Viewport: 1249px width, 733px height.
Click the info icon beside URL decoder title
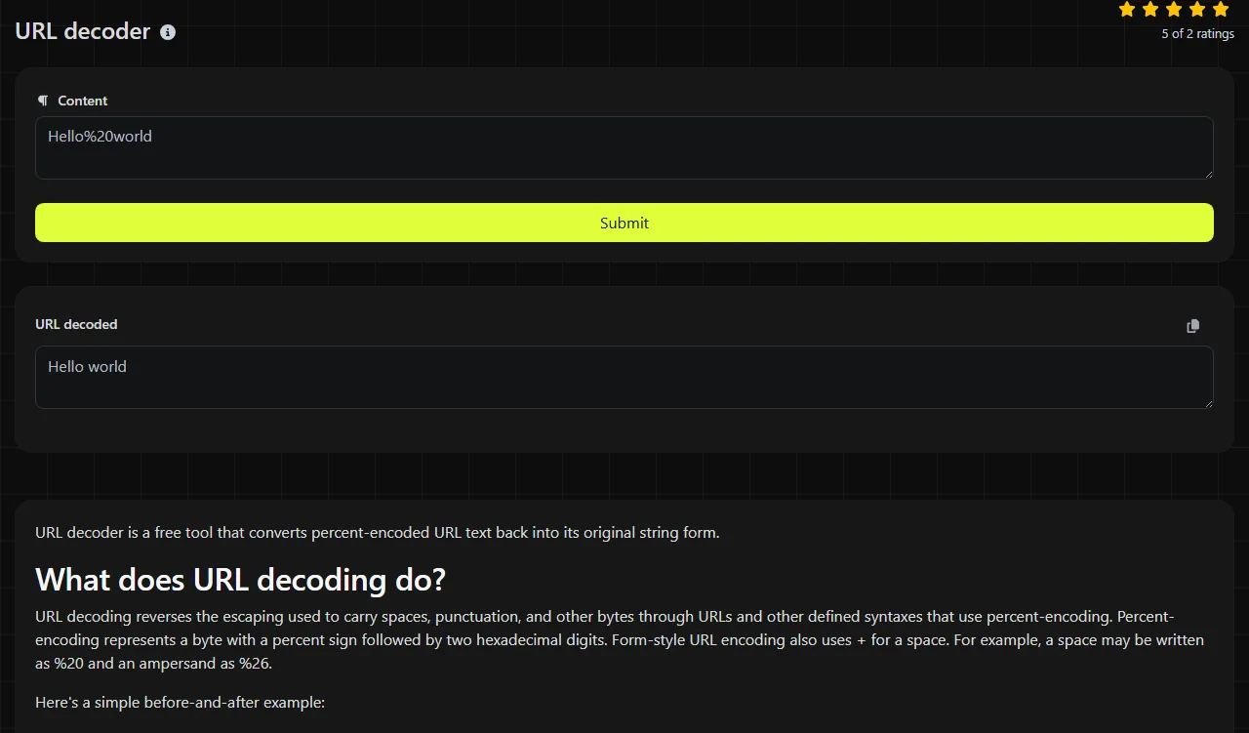coord(168,32)
